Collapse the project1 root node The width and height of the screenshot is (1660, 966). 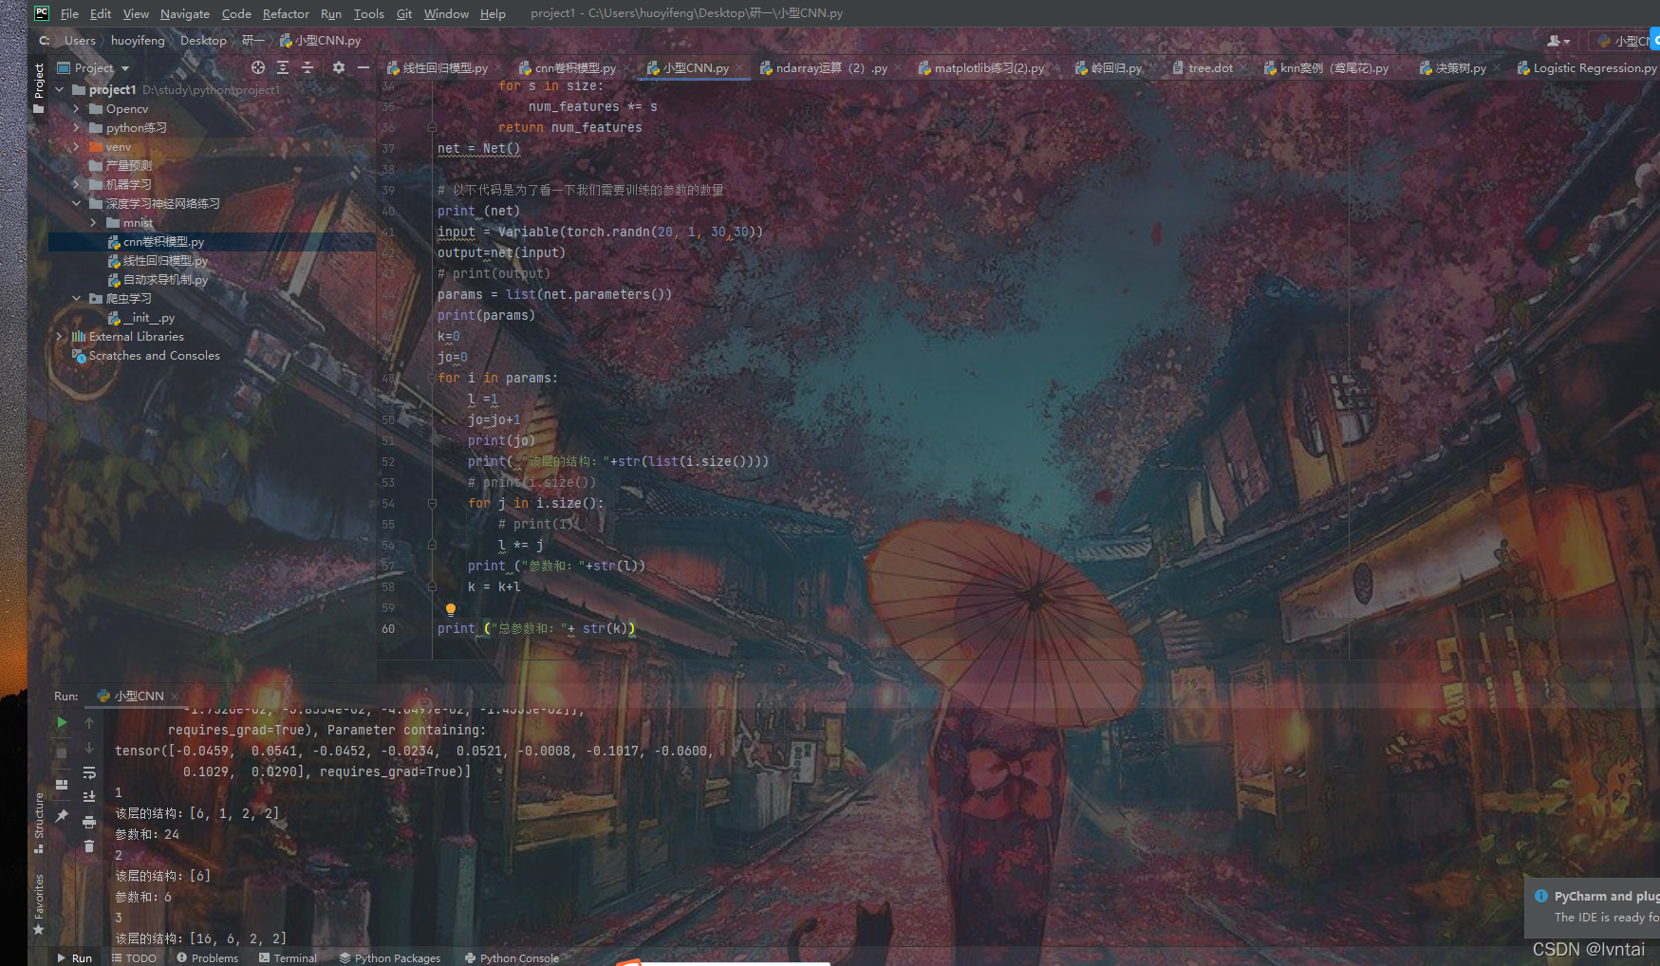pyautogui.click(x=60, y=90)
